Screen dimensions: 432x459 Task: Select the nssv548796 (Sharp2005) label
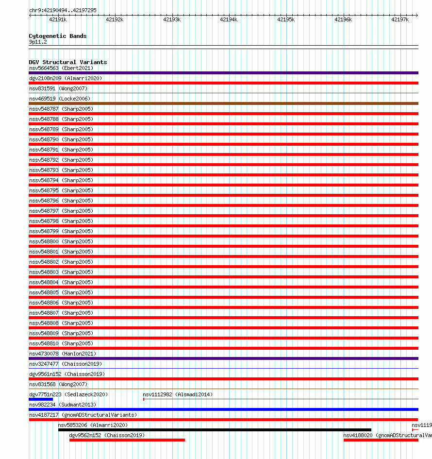pyautogui.click(x=61, y=201)
